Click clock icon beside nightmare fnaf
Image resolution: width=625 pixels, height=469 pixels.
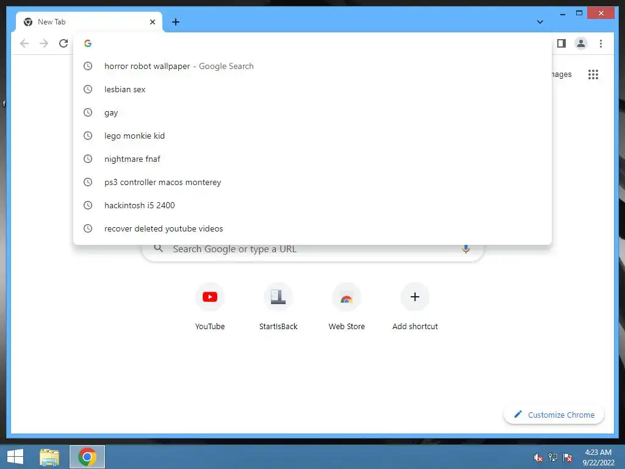tap(88, 159)
